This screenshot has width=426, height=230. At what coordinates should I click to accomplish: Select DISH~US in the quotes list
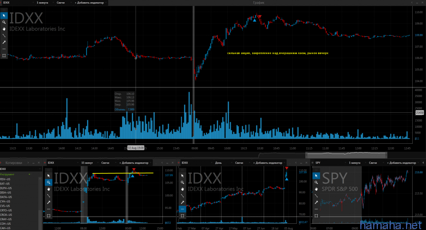tap(5, 192)
